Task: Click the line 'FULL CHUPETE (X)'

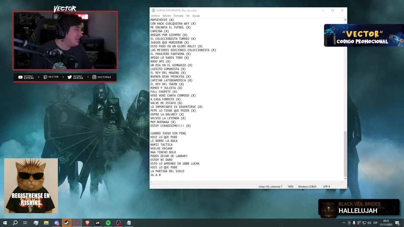Action: (x=164, y=92)
